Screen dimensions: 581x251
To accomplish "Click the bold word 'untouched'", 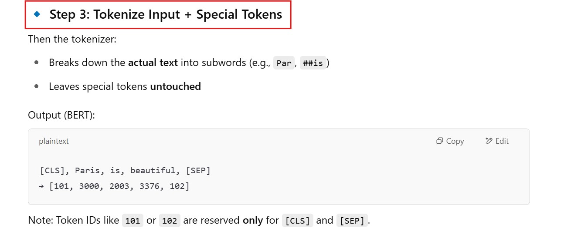I will click(175, 86).
